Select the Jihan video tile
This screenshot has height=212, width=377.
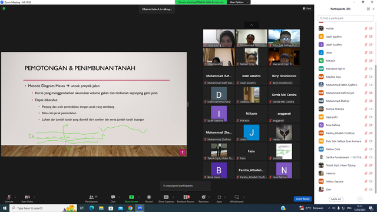(252, 132)
